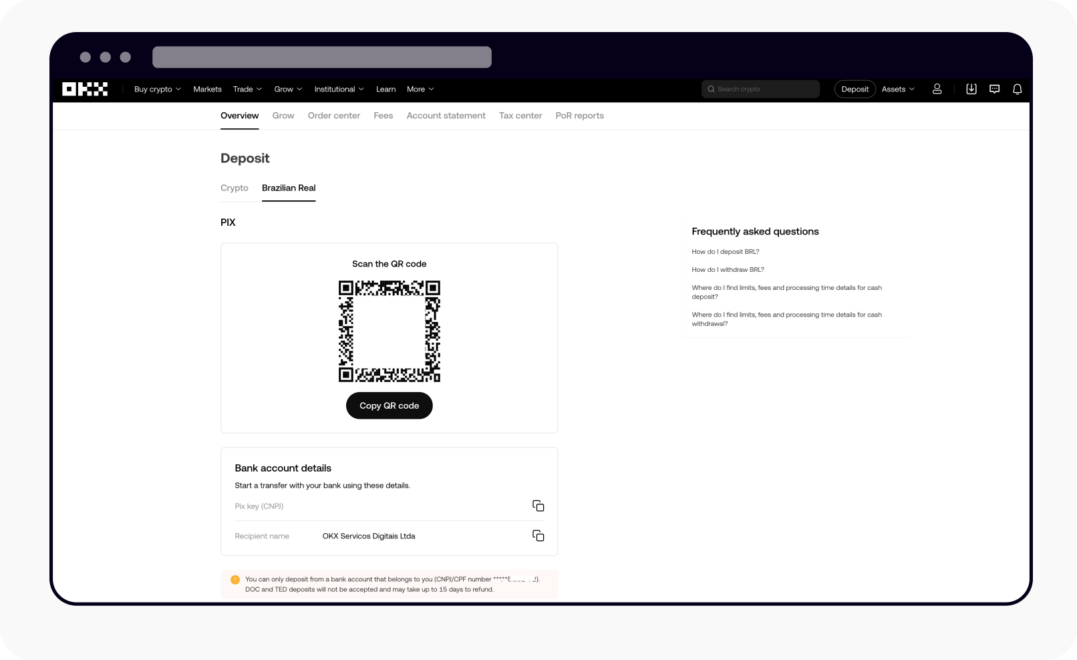The width and height of the screenshot is (1077, 660).
Task: Click the Copy QR code button
Action: coord(389,405)
